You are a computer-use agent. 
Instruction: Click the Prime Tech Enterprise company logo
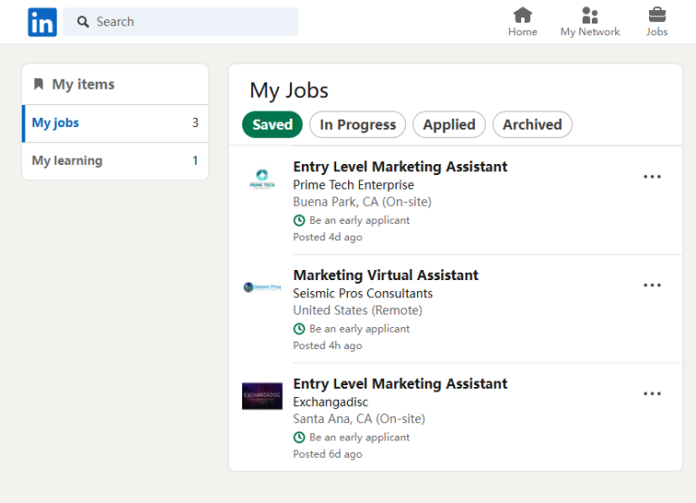262,179
